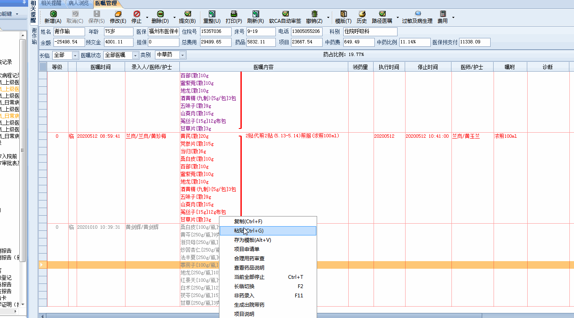574x318 pixels.
Task: Click the 修改(E) edit toolbar icon
Action: tap(118, 14)
